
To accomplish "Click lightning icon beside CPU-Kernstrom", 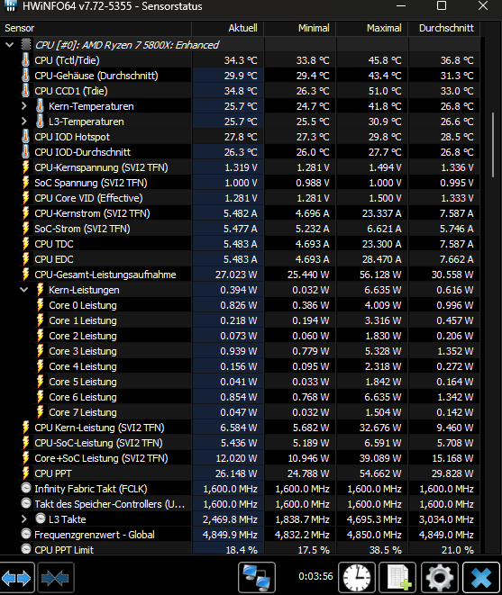I will [x=25, y=213].
